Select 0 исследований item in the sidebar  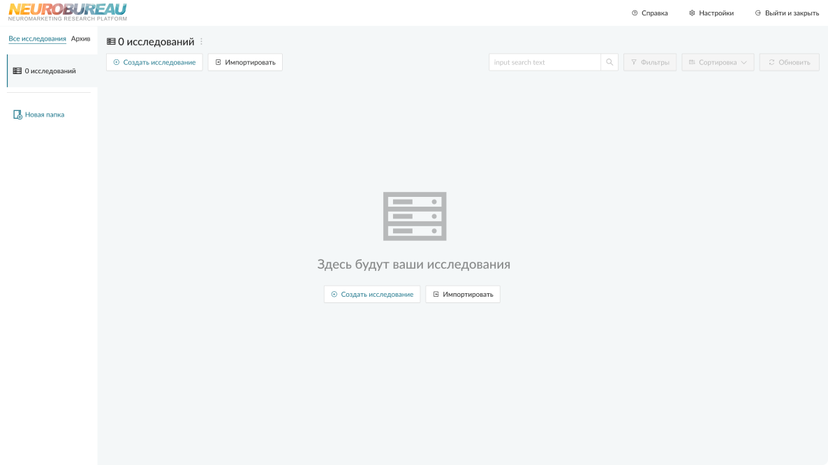[x=50, y=71]
